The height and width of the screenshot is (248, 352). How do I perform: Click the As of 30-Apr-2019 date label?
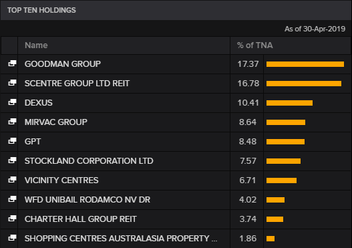[315, 29]
